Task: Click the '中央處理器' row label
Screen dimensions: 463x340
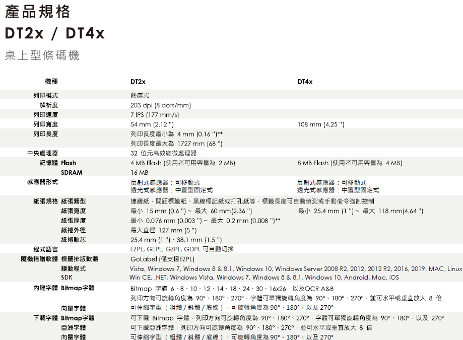Action: point(42,153)
